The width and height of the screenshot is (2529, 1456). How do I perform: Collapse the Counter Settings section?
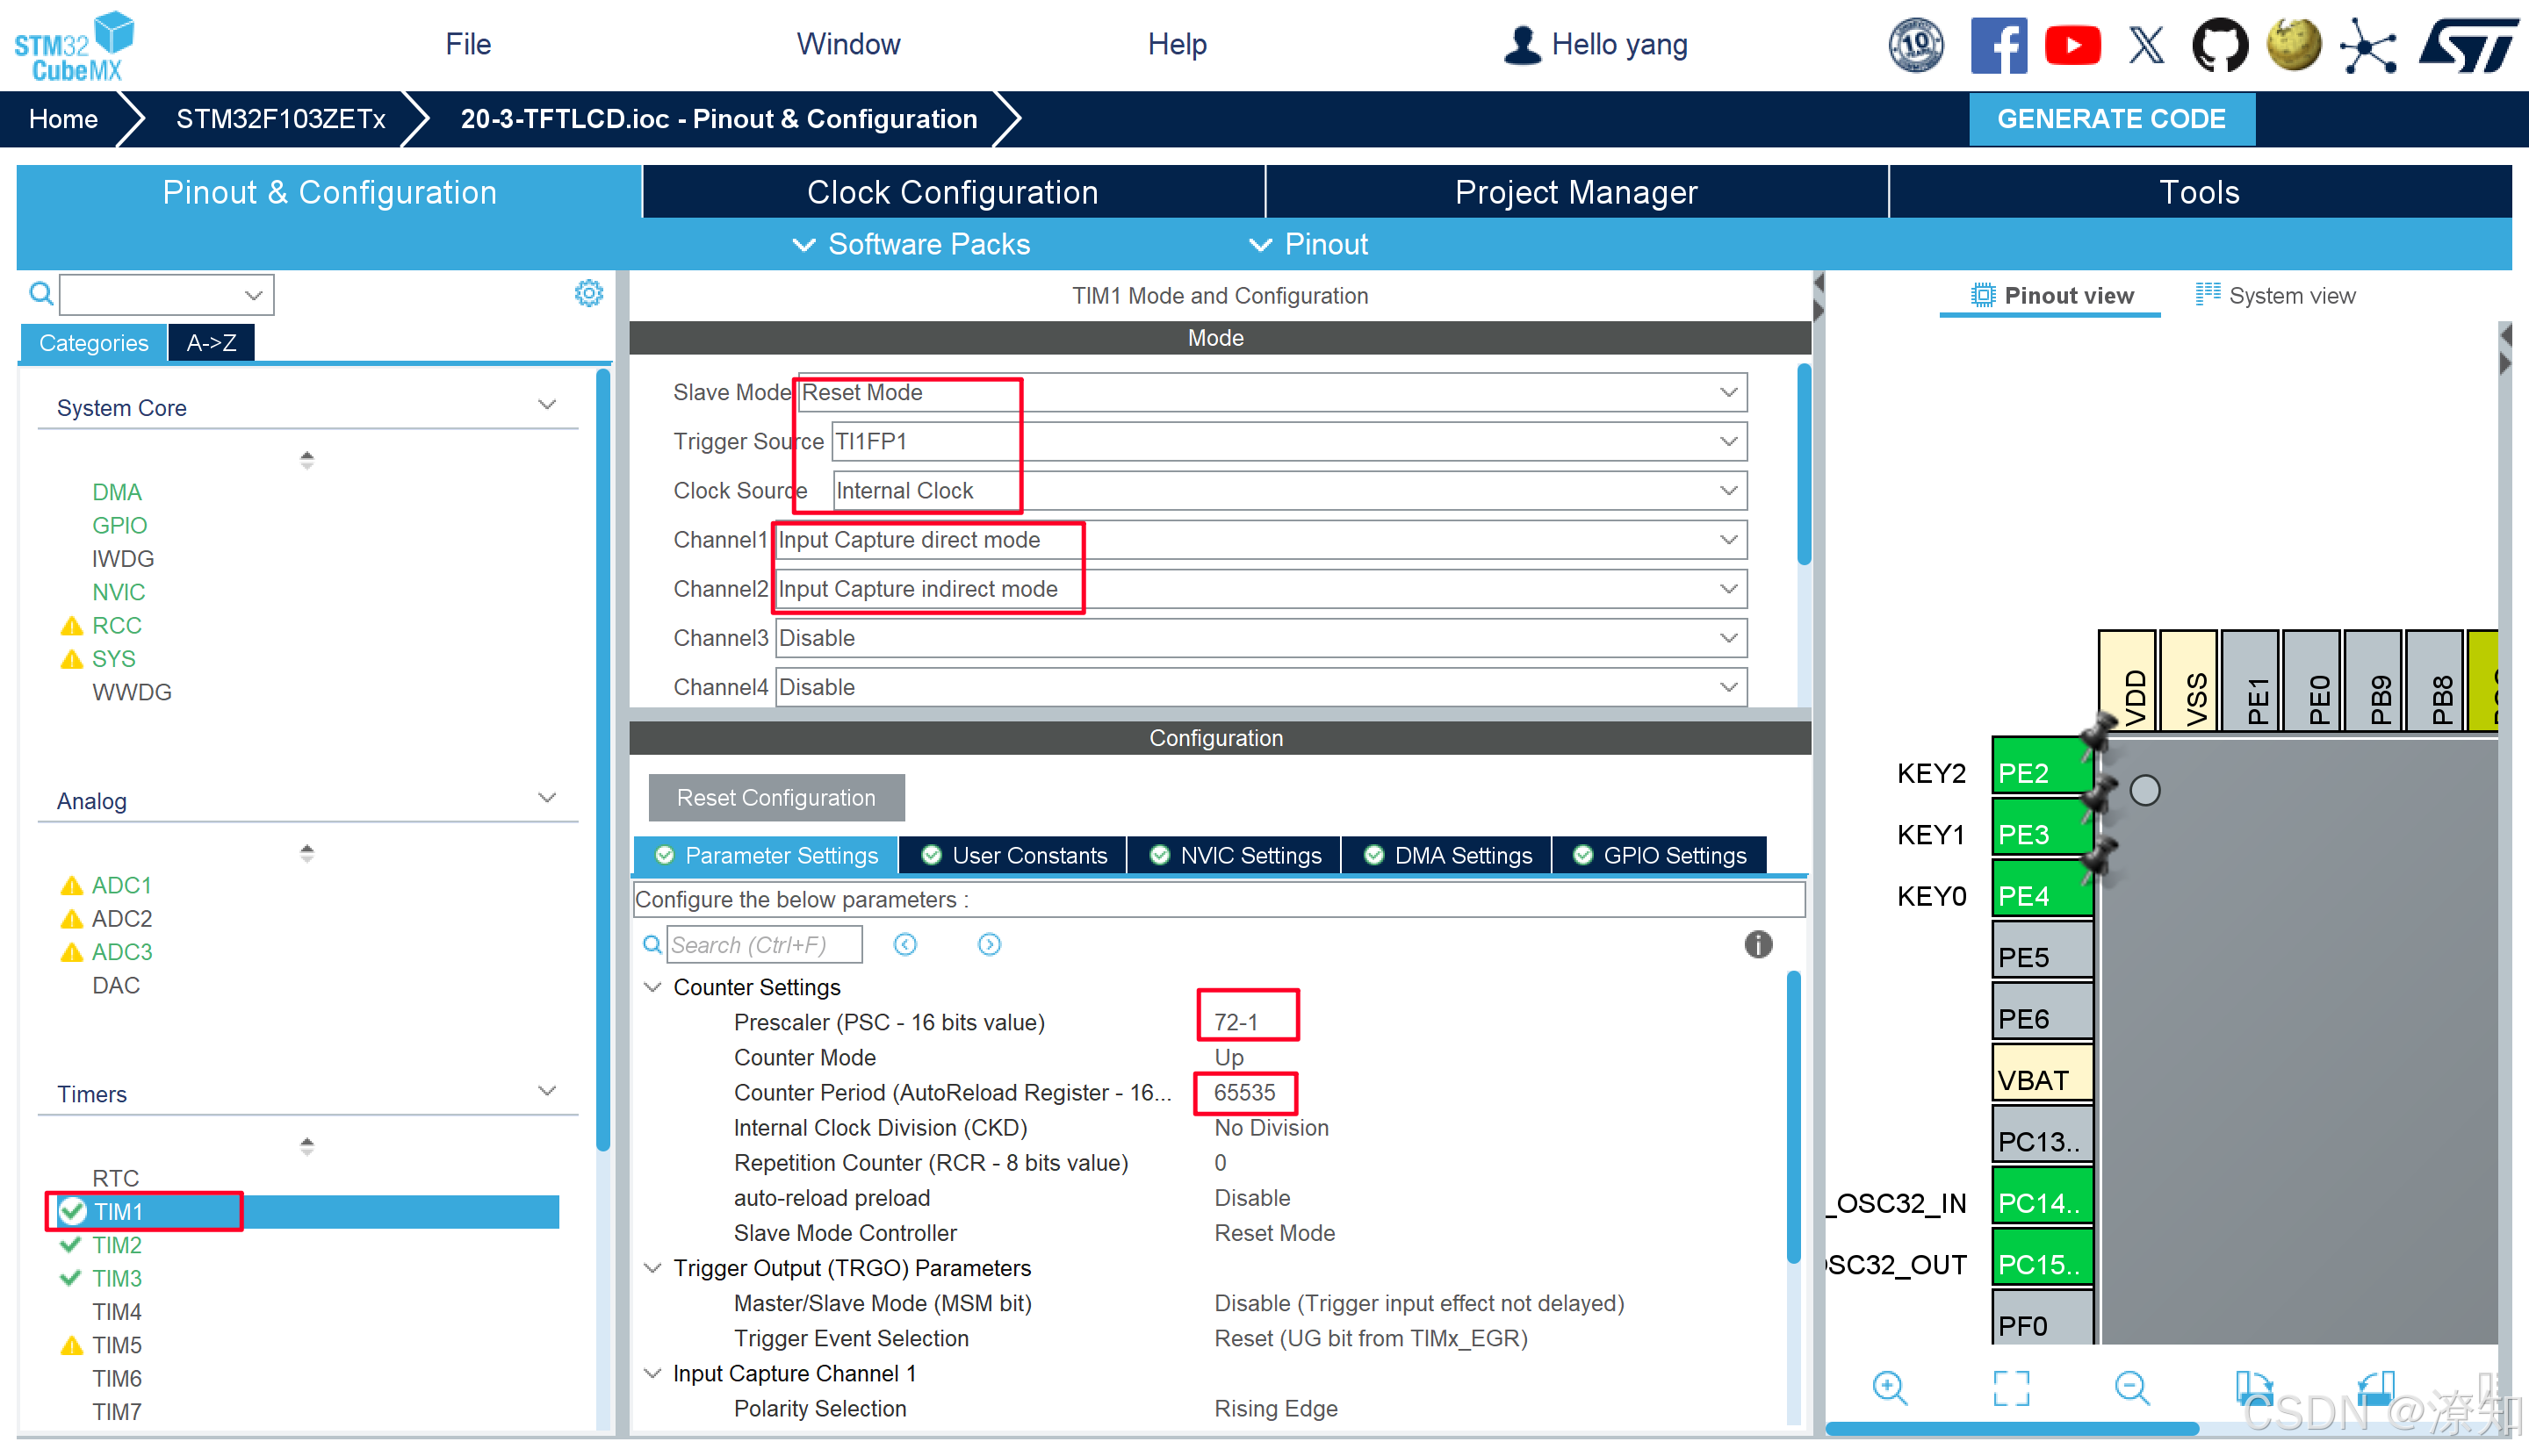tap(652, 987)
